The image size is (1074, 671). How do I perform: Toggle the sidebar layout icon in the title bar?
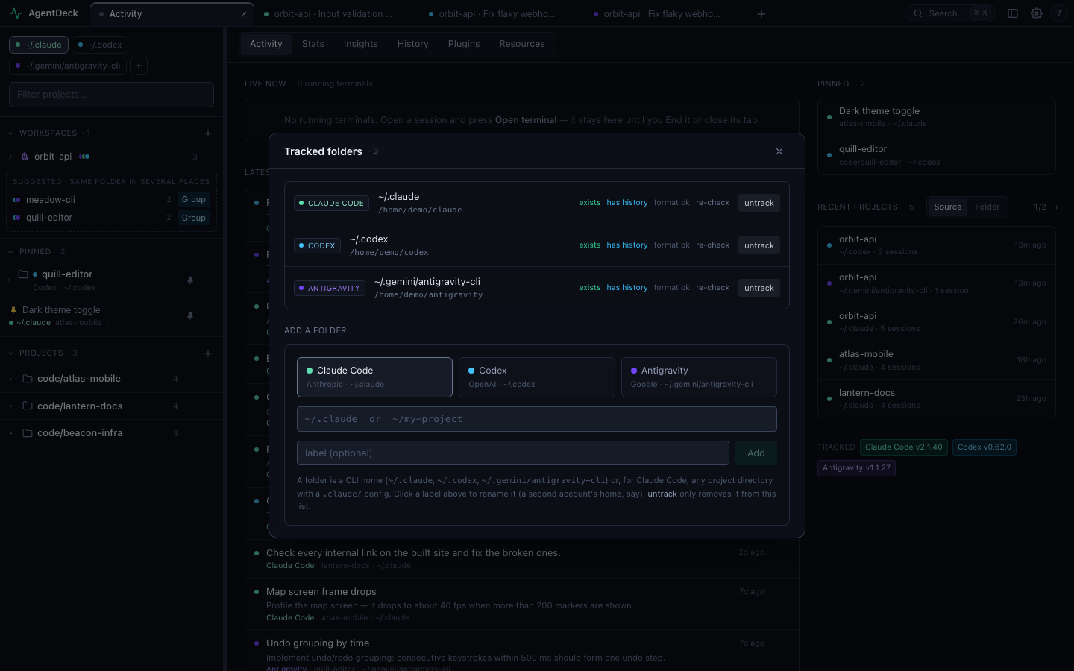point(1013,13)
